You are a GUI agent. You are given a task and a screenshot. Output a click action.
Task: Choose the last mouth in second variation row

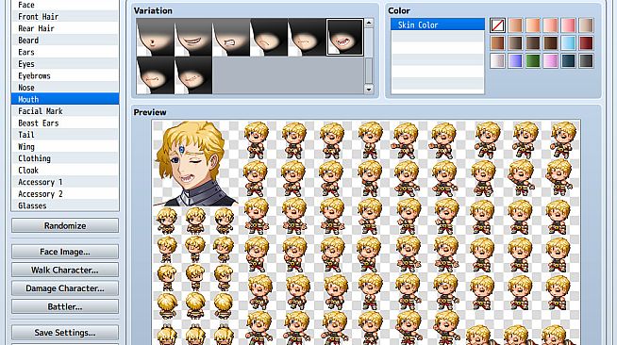pyautogui.click(x=193, y=75)
